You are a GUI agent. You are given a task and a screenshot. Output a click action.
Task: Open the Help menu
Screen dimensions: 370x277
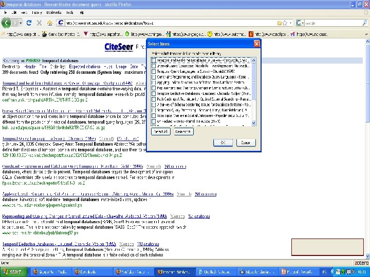click(x=82, y=12)
